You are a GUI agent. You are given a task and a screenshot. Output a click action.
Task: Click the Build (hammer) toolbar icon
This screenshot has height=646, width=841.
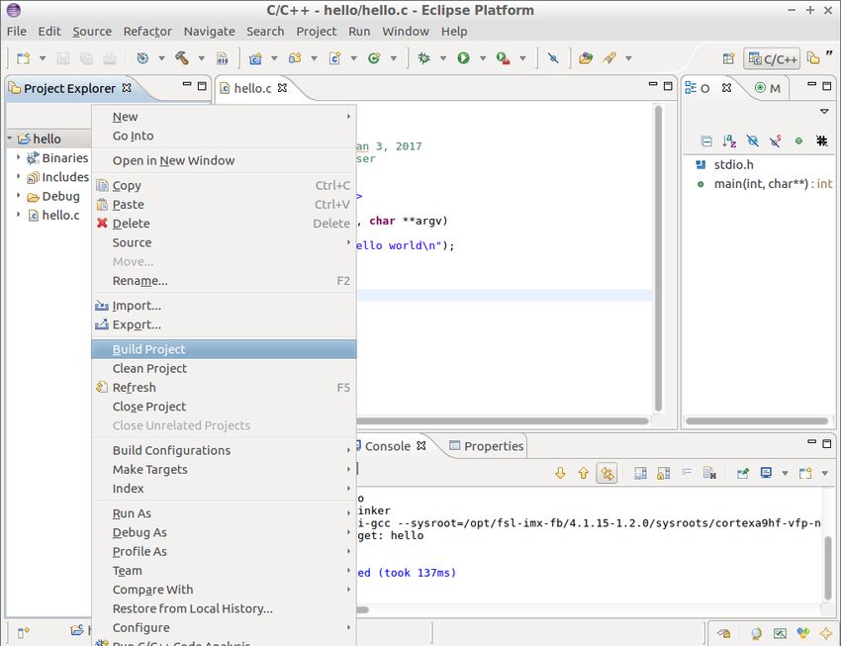[182, 58]
